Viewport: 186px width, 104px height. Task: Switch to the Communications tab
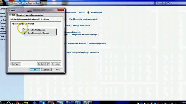click(38, 15)
